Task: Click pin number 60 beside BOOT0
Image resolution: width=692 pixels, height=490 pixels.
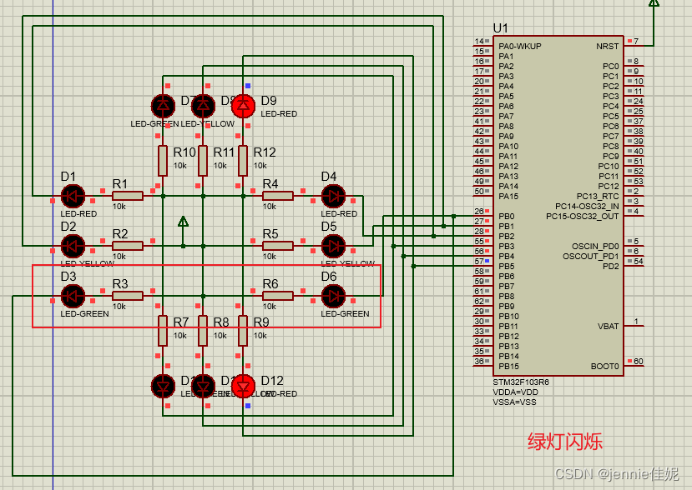Action: click(639, 361)
